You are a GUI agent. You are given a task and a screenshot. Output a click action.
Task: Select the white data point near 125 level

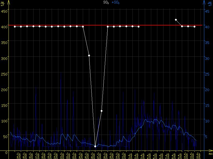(101, 111)
